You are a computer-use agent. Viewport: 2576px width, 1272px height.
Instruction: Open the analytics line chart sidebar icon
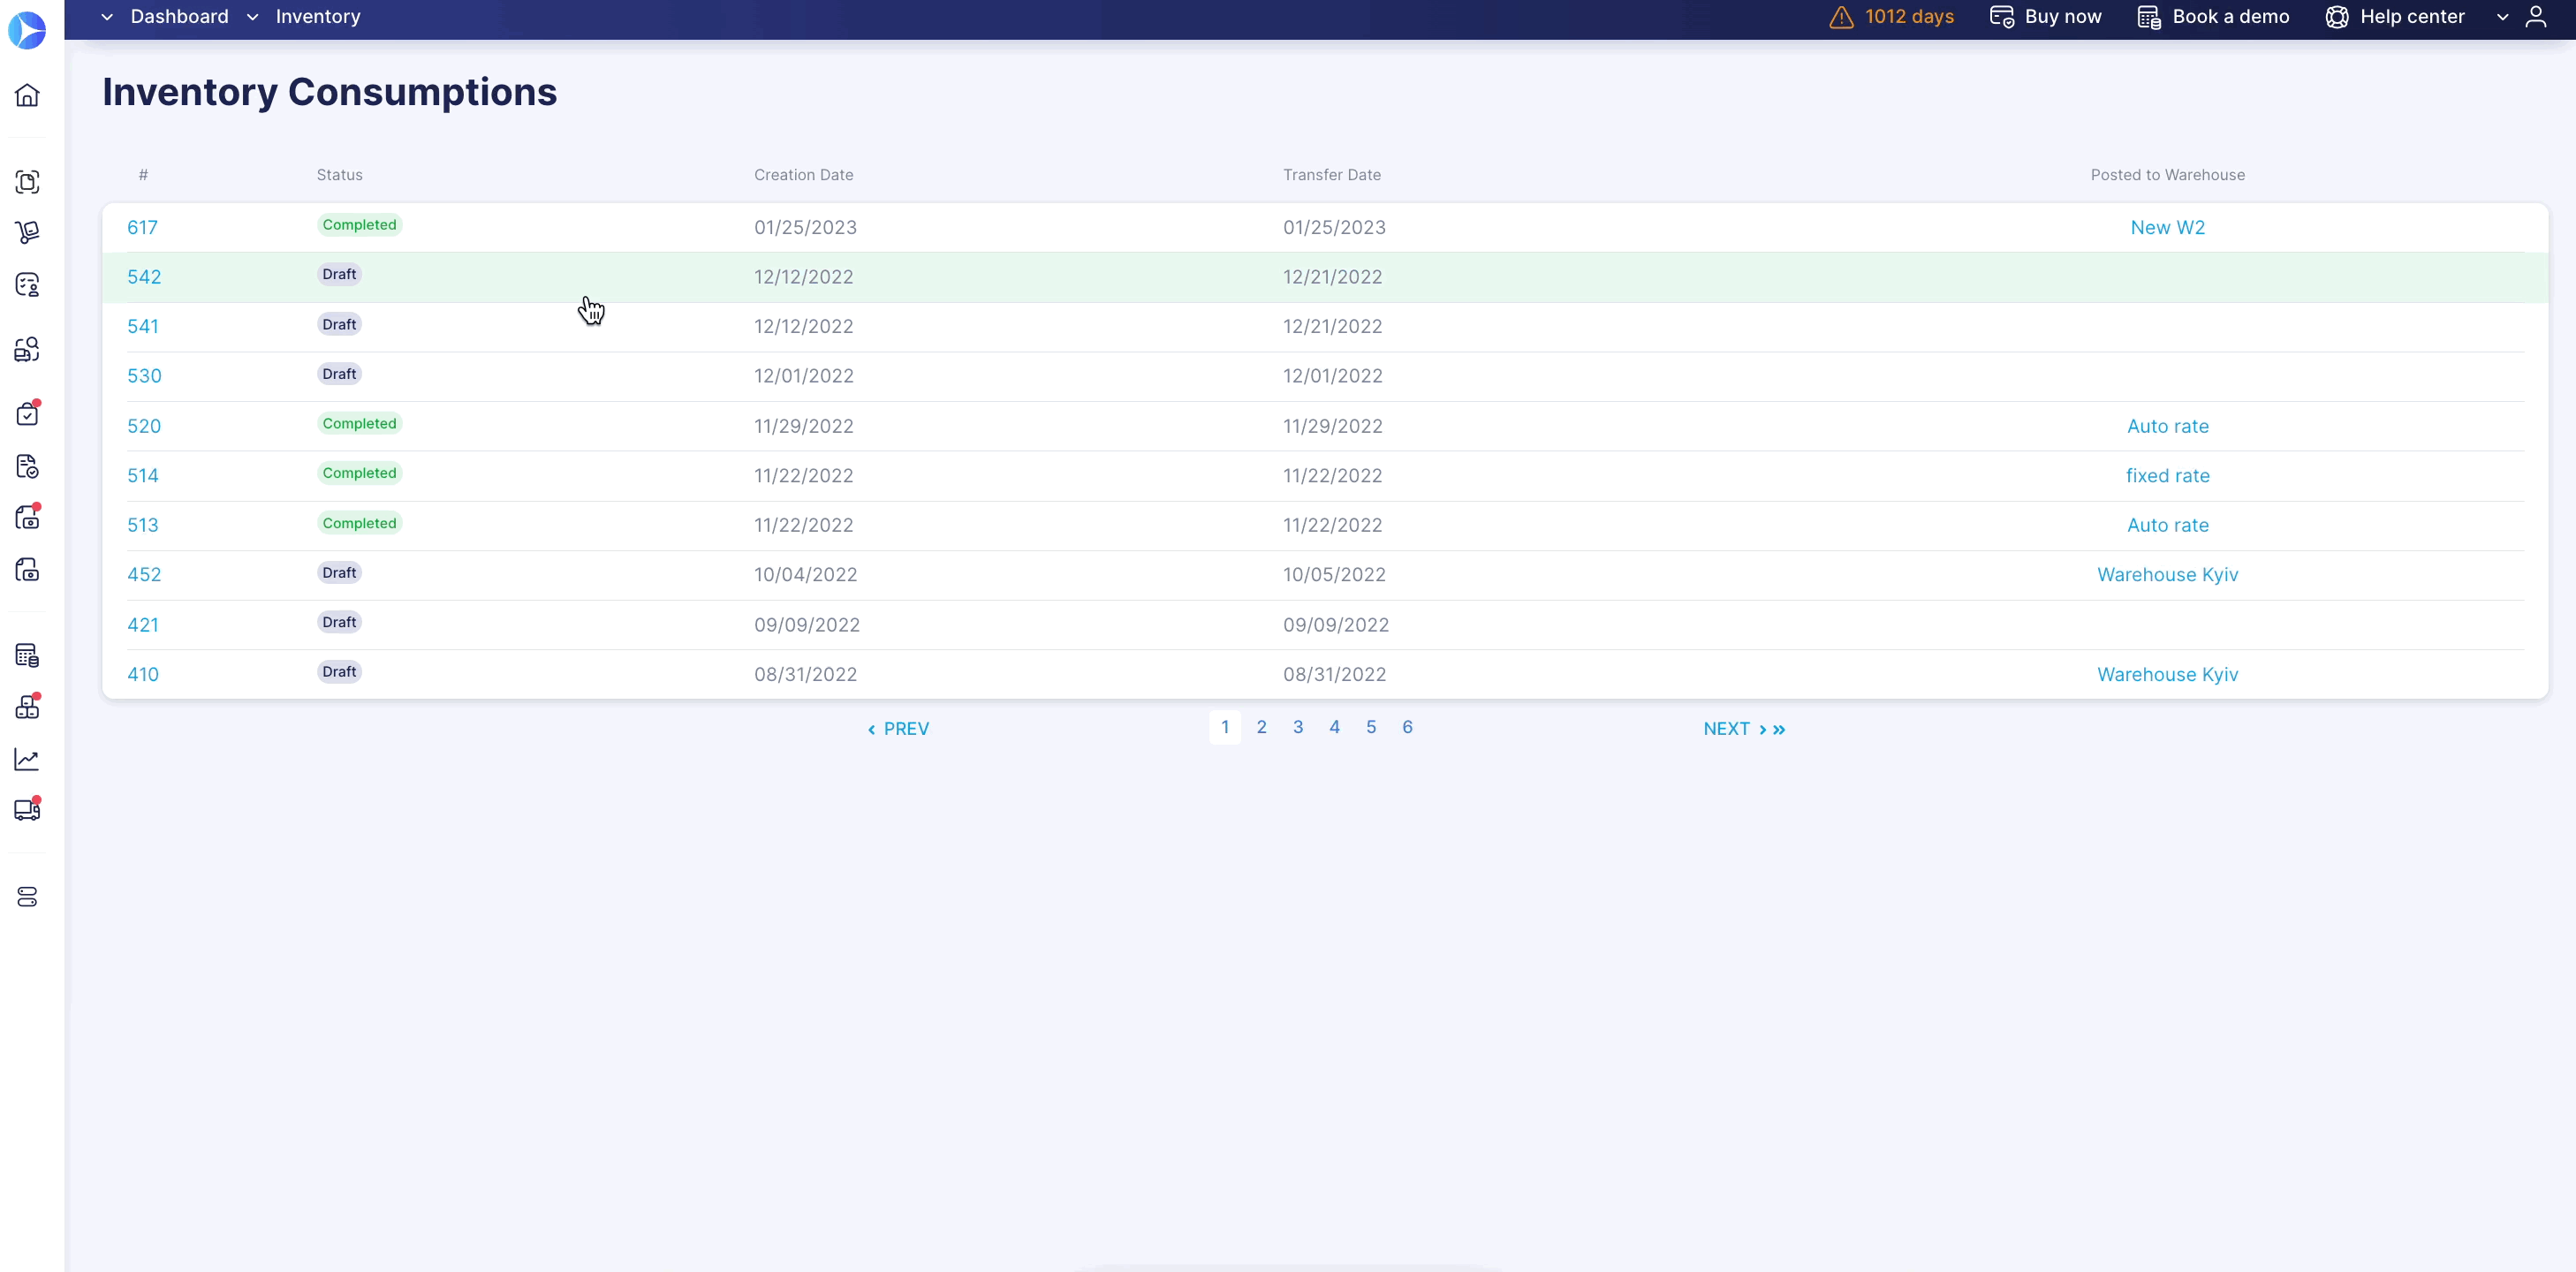27,760
